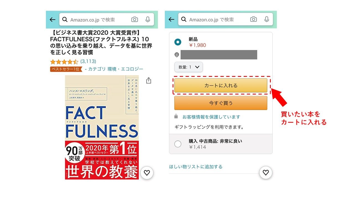Viewport: 354px width, 199px height.
Task: Tap the back arrow on the right screen
Action: coord(171,20)
